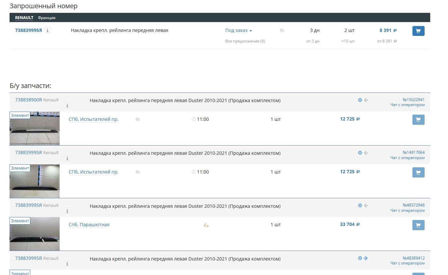448x275 pixels.
Task: Click the 2 шт quantity in requested row
Action: [x=350, y=30]
